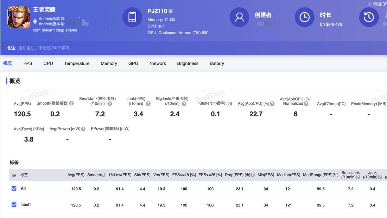Switch to the Battery tab
The height and width of the screenshot is (218, 387).
[x=216, y=63]
